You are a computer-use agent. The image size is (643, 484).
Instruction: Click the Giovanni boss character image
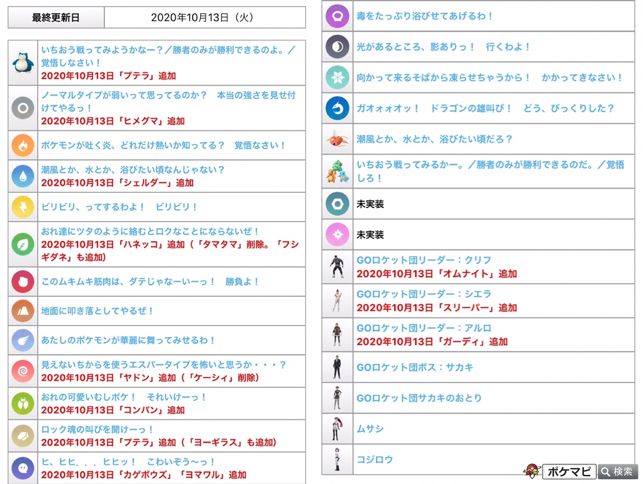tap(337, 367)
